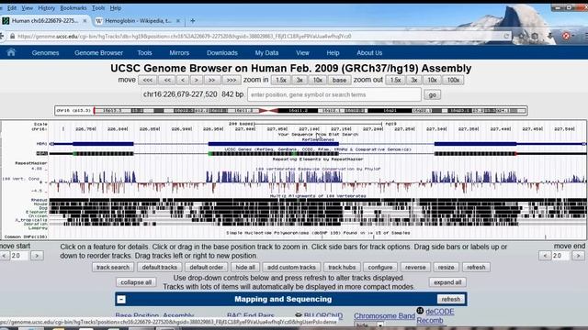Zoom out 1.5x
Screen dimensions: 588x330
(395, 80)
